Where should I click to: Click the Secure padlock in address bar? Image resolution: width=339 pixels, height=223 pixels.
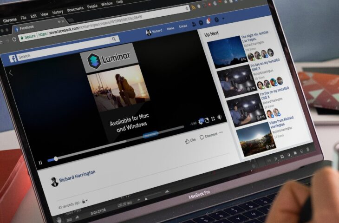point(22,38)
